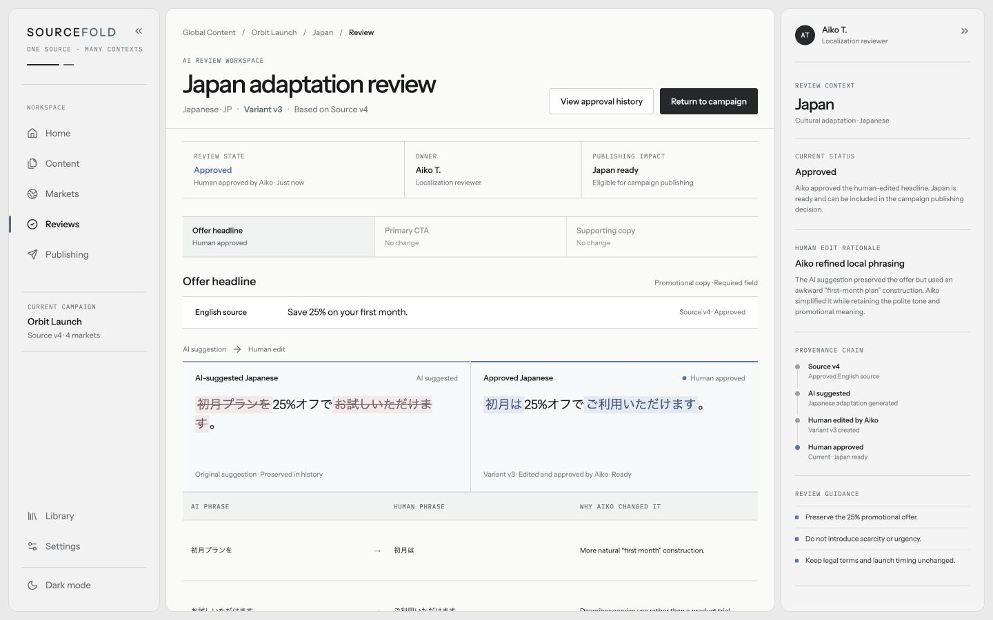Click the WHY AIKO CHANGED IT header
The width and height of the screenshot is (993, 620).
pyautogui.click(x=620, y=506)
